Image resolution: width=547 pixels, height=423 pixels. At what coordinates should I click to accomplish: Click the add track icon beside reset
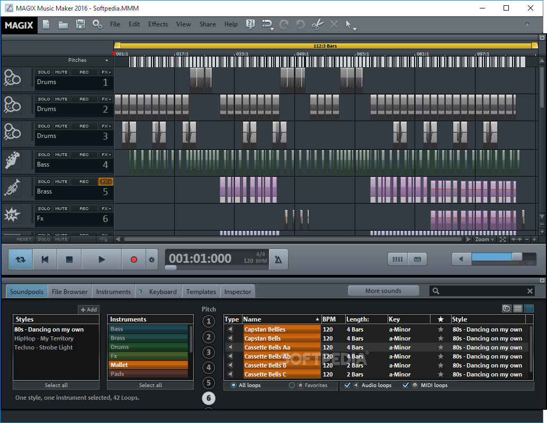pos(104,240)
